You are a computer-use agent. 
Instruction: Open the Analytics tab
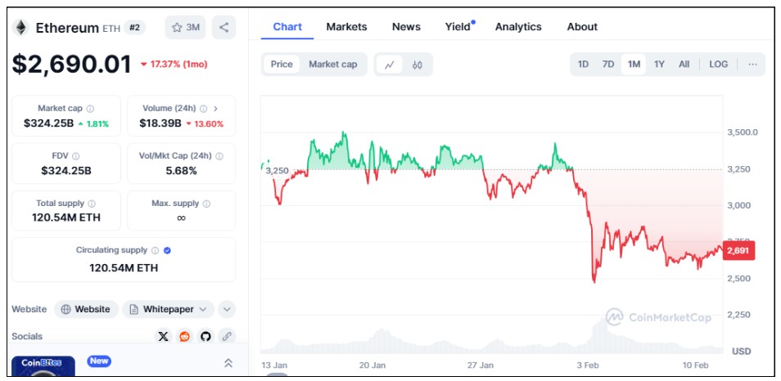(x=518, y=27)
